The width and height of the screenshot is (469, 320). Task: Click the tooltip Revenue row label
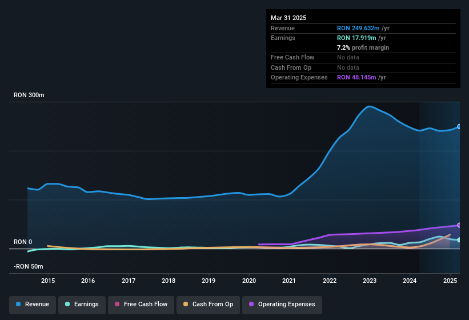[283, 28]
